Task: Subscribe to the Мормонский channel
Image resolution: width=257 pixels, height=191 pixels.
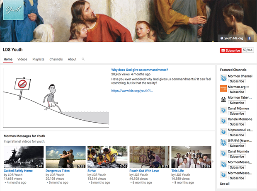Action: click(x=237, y=135)
